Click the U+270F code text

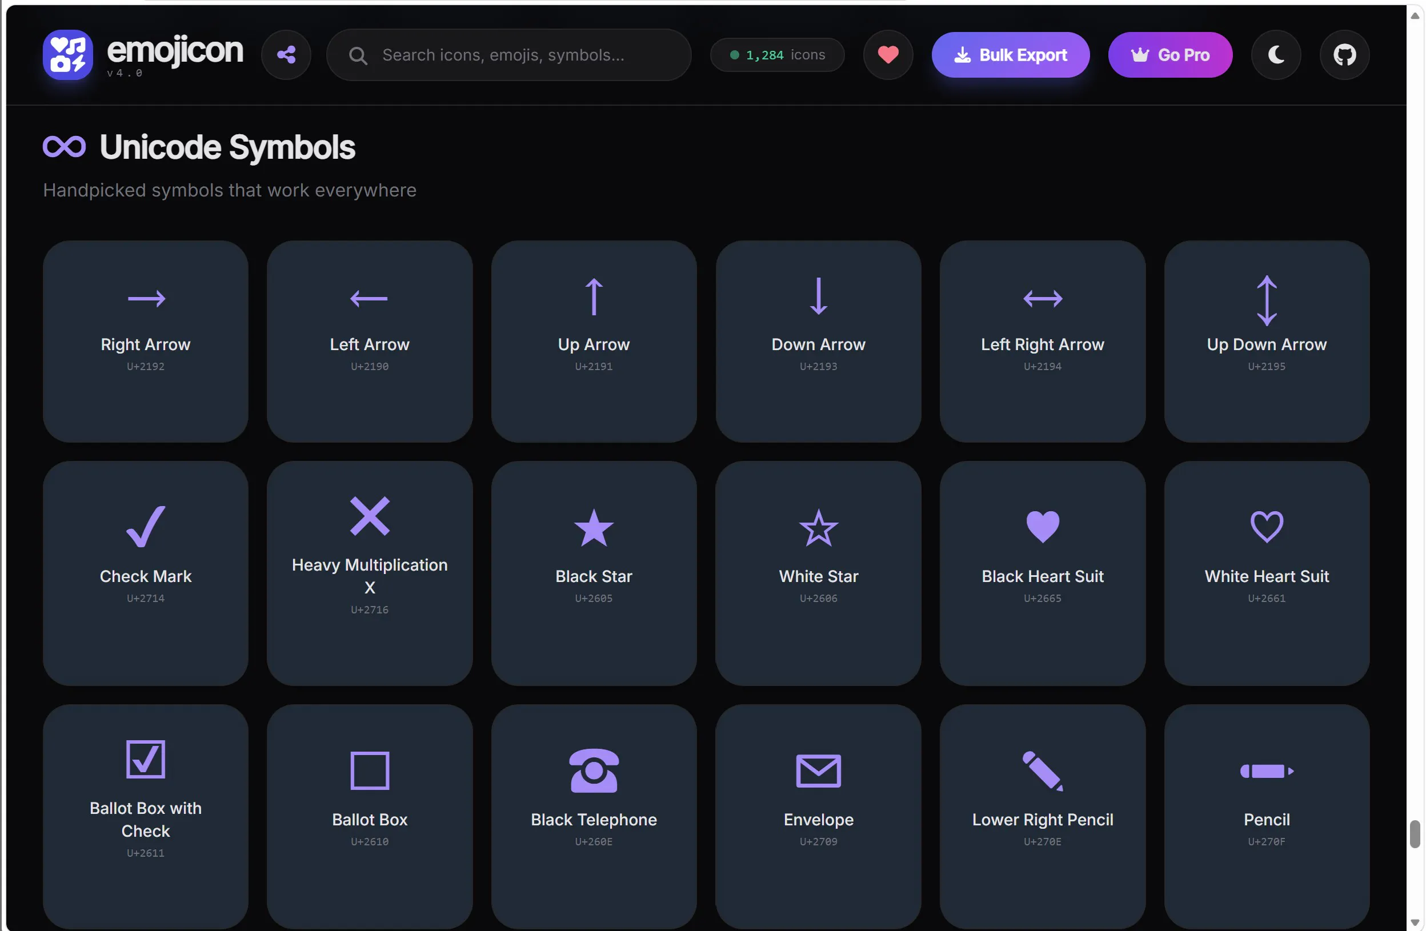(1267, 841)
